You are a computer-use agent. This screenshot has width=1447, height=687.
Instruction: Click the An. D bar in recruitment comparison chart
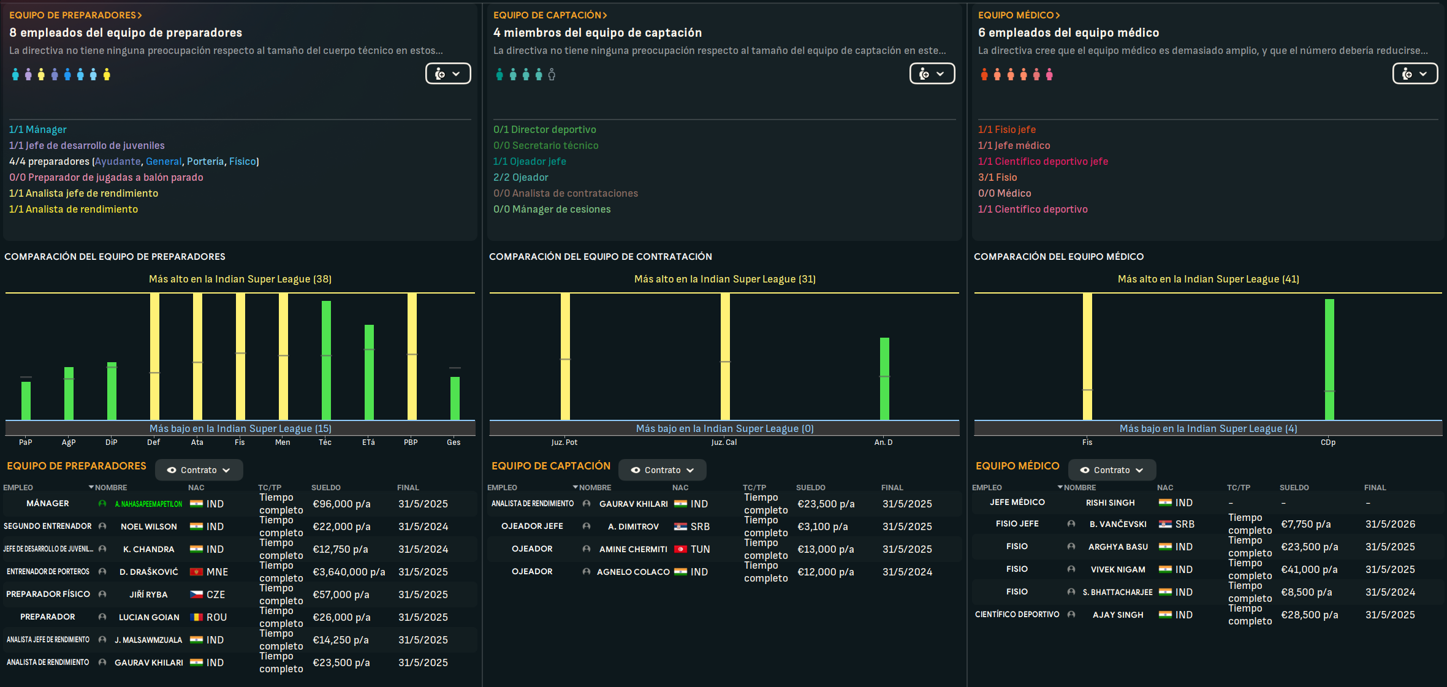(x=884, y=379)
